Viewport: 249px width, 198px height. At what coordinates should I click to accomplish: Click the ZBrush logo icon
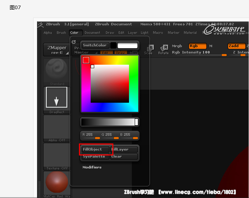(x=41, y=25)
